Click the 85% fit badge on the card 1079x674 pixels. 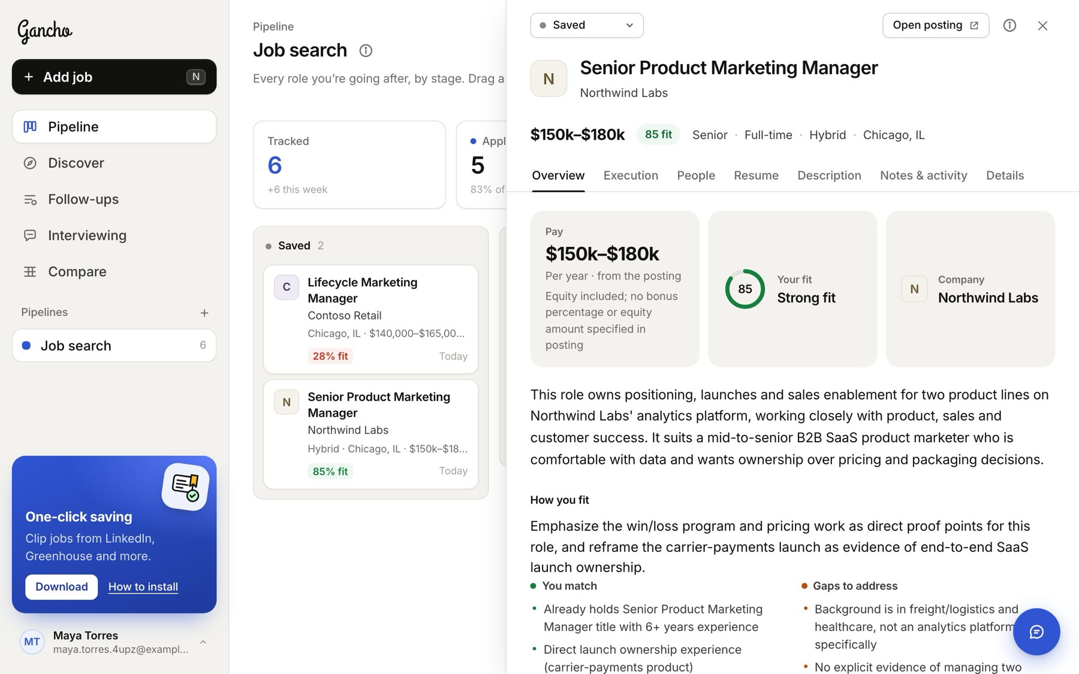tap(330, 471)
